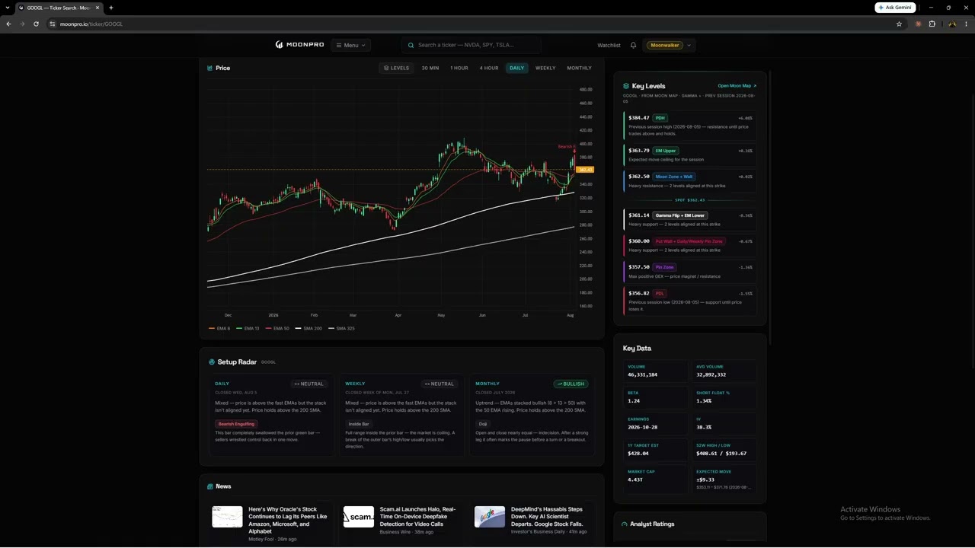975x548 pixels.
Task: Click the NEUTRAL badge on Daily card
Action: [x=309, y=384]
